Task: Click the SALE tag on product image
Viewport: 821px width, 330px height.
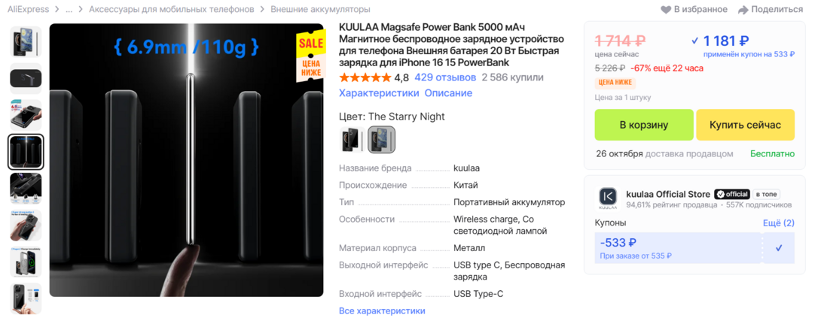Action: click(311, 44)
